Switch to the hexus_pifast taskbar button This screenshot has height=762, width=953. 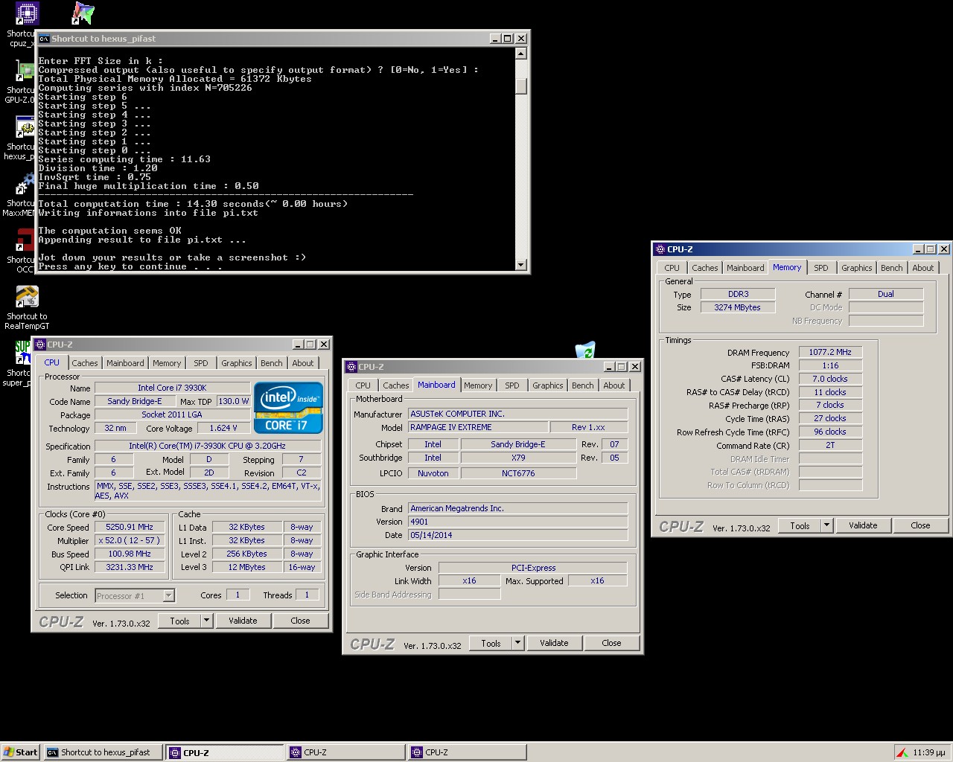103,752
